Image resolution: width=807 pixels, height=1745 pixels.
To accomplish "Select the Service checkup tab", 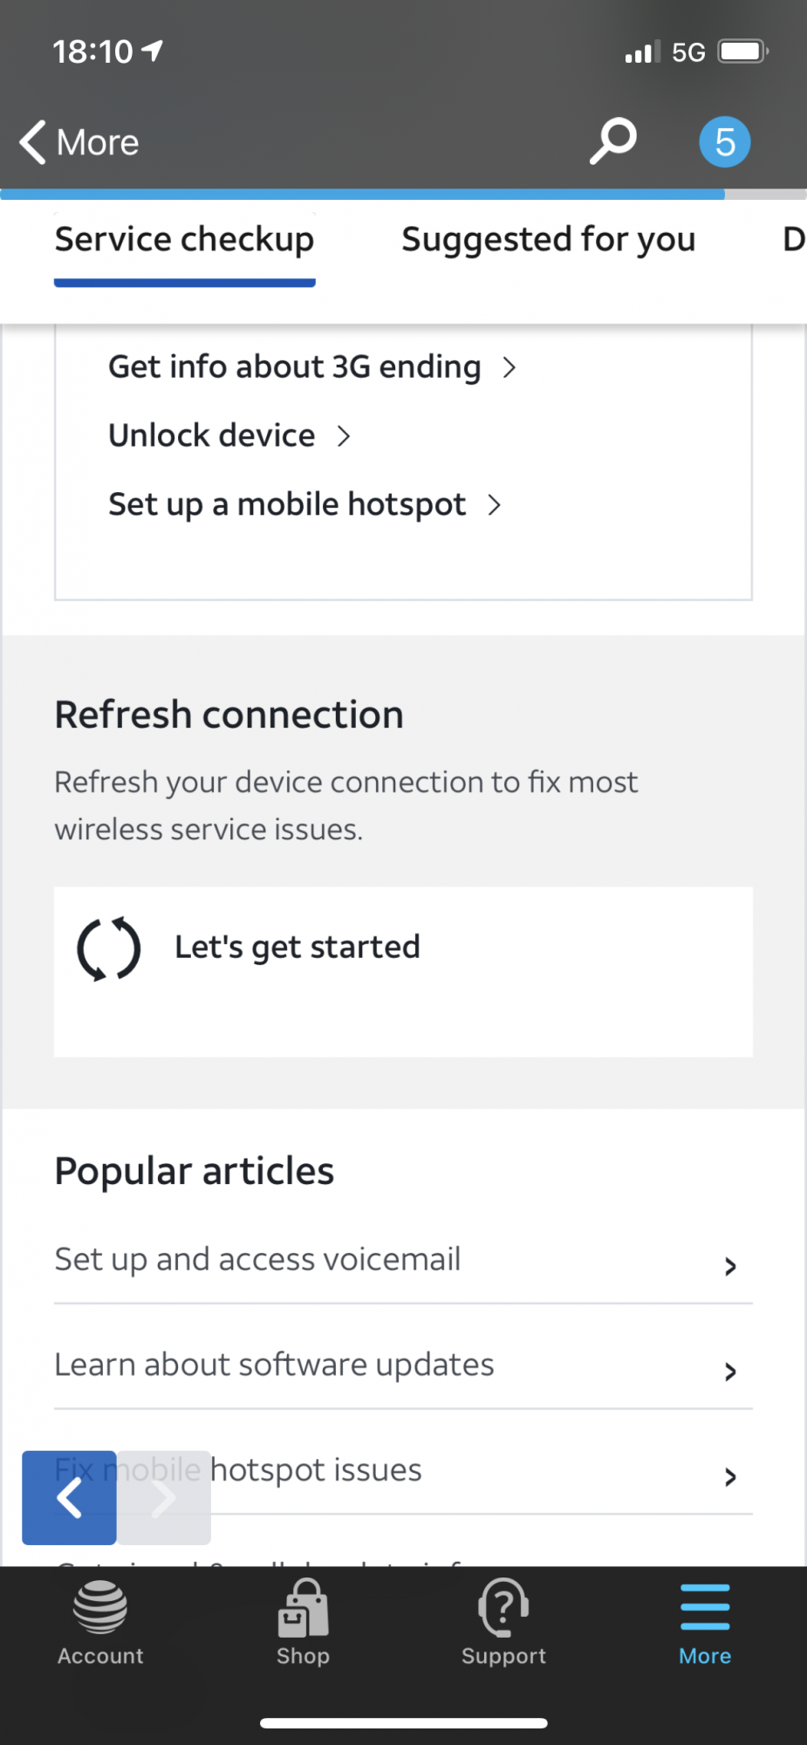I will click(x=184, y=239).
